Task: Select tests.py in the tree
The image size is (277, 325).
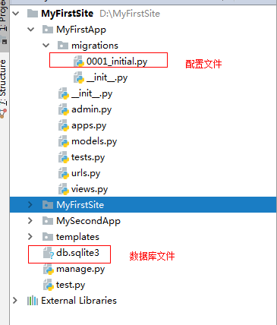Action: (x=88, y=157)
